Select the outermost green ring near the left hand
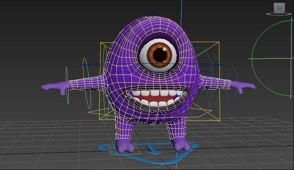 [x=67, y=86]
